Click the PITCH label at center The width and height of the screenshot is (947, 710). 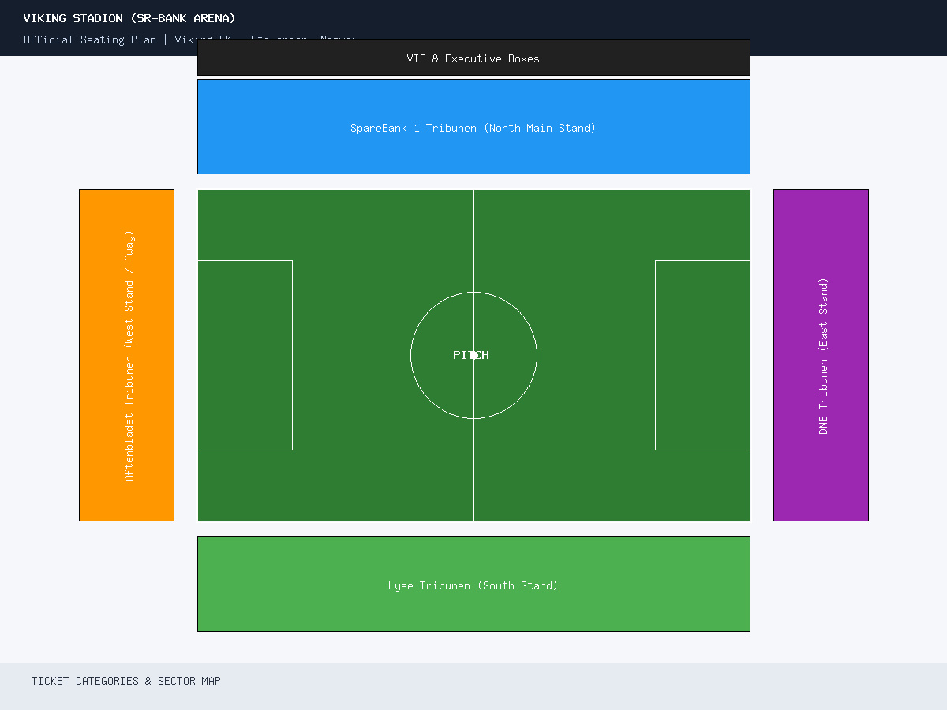[471, 355]
